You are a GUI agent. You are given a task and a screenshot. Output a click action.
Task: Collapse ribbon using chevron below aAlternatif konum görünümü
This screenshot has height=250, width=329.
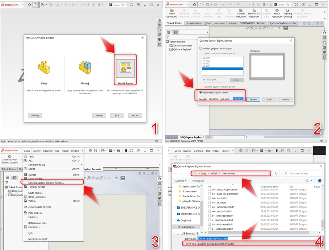click(325, 19)
